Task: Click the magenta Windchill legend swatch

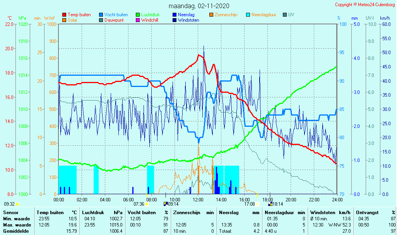Action: [138, 20]
